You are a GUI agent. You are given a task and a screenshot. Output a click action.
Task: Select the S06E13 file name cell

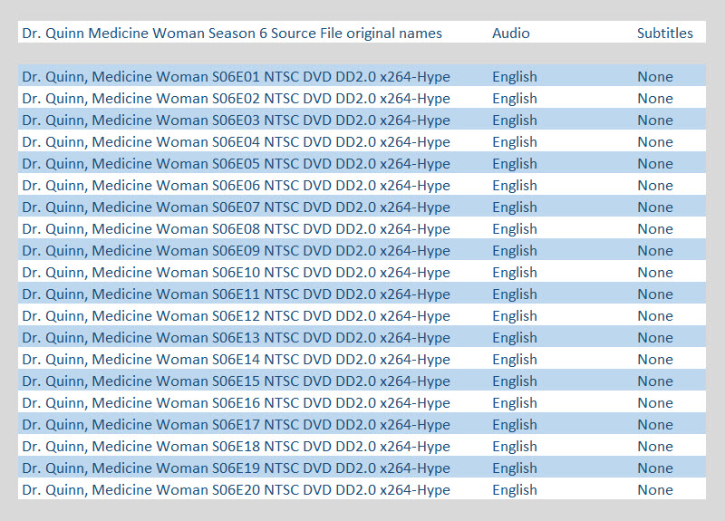(236, 337)
